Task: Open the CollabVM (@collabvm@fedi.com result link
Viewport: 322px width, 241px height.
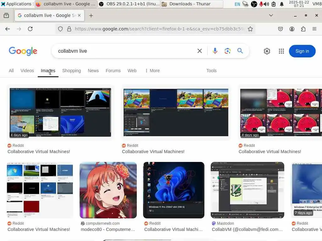Action: click(247, 229)
